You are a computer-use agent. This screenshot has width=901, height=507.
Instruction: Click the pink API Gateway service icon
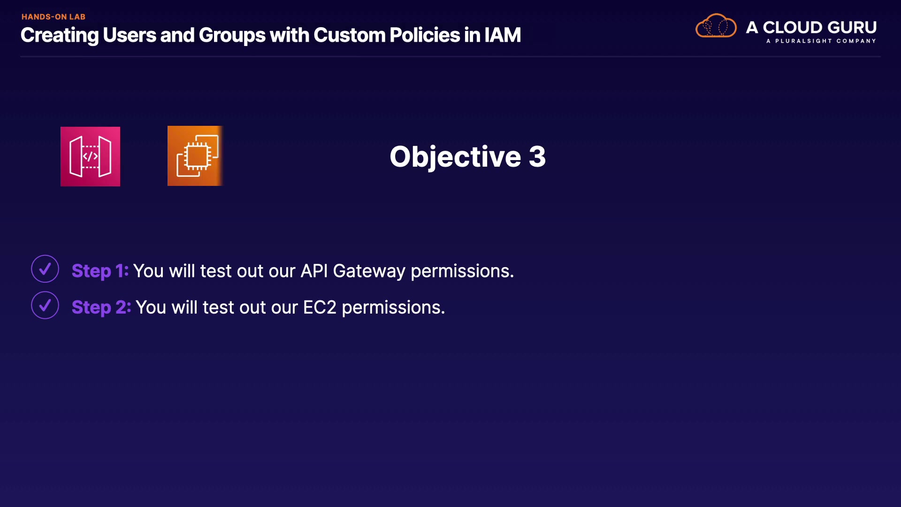pyautogui.click(x=90, y=156)
